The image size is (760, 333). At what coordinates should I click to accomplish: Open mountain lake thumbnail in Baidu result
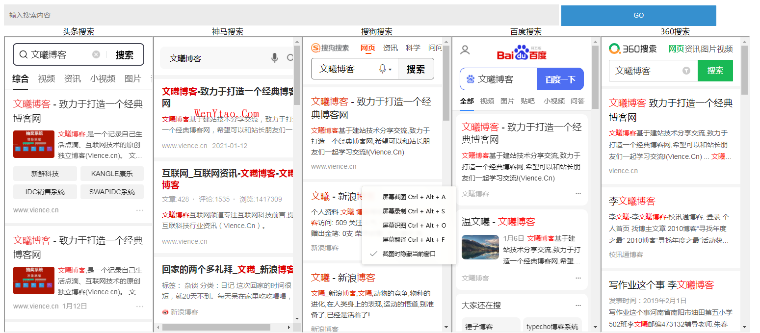[480, 247]
